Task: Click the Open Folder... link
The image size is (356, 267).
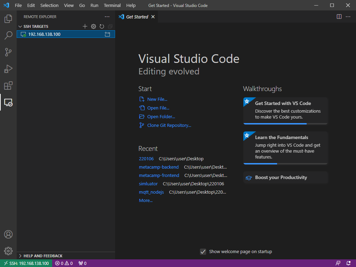Action: (161, 116)
